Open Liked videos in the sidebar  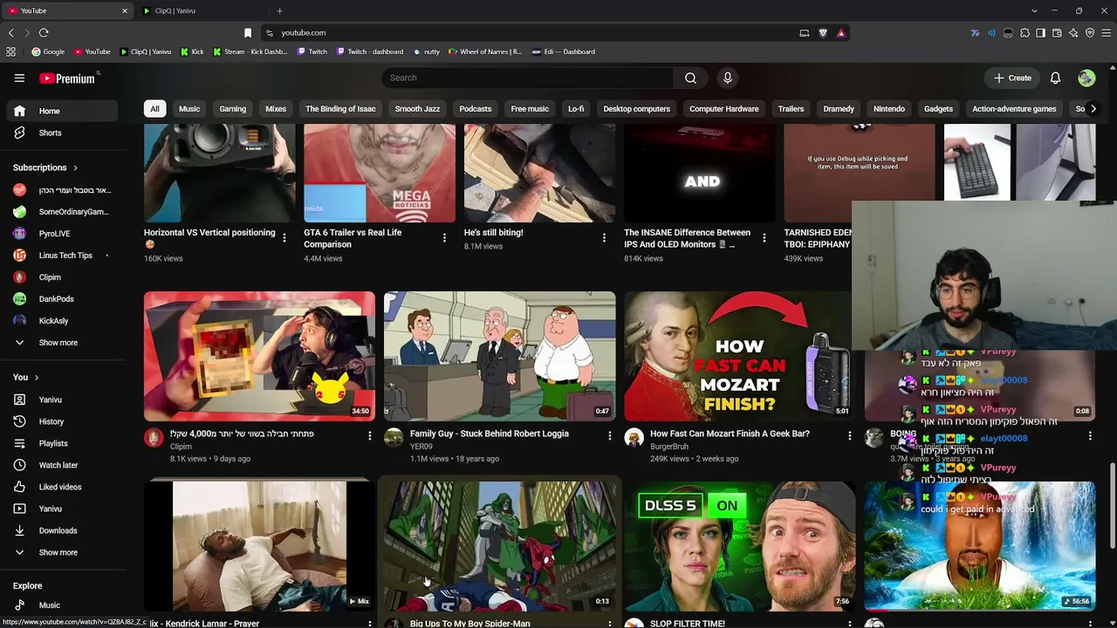coord(62,487)
